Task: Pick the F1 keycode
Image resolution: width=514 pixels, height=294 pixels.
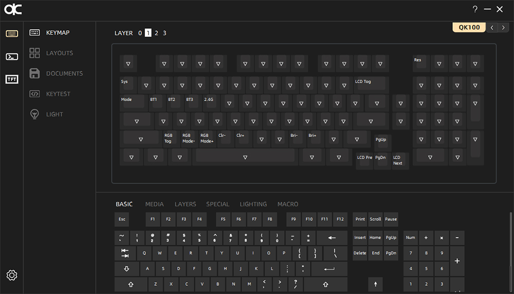Action: (153, 220)
